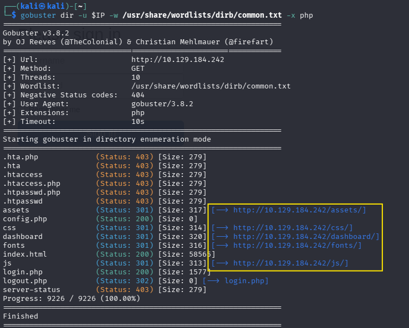The width and height of the screenshot is (409, 328).
Task: Click the Wordlist path setting value
Action: click(211, 86)
